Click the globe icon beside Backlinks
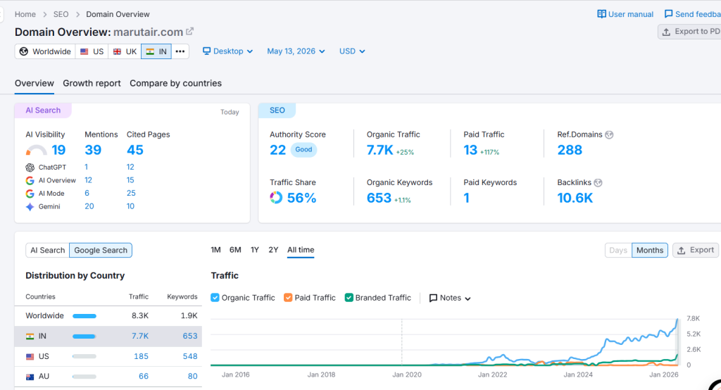 pyautogui.click(x=598, y=182)
